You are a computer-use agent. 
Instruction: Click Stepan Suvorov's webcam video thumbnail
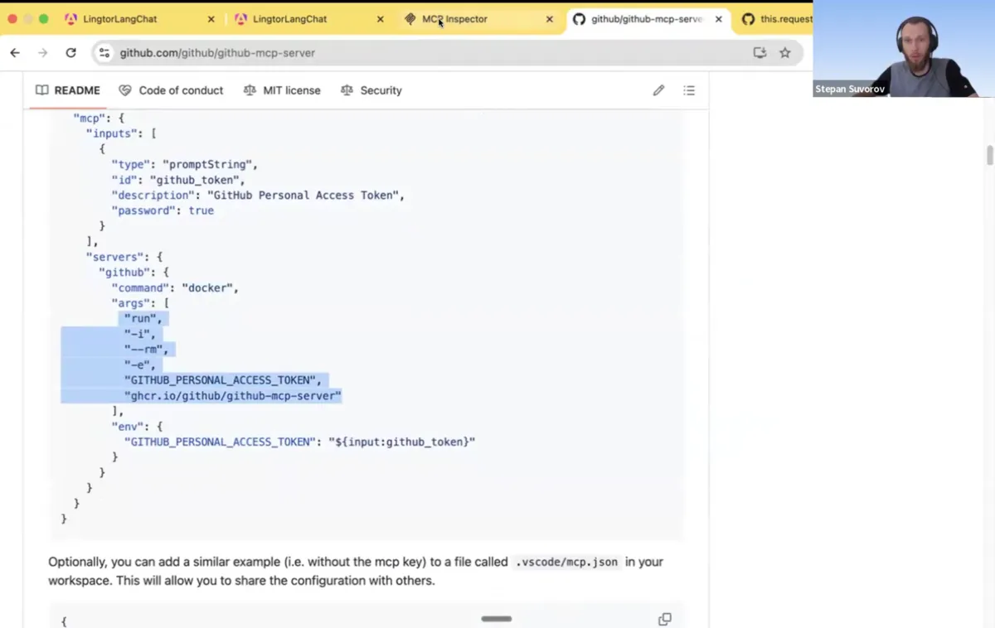tap(904, 49)
